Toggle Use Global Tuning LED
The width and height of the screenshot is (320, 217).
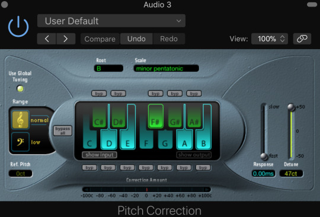[x=20, y=88]
